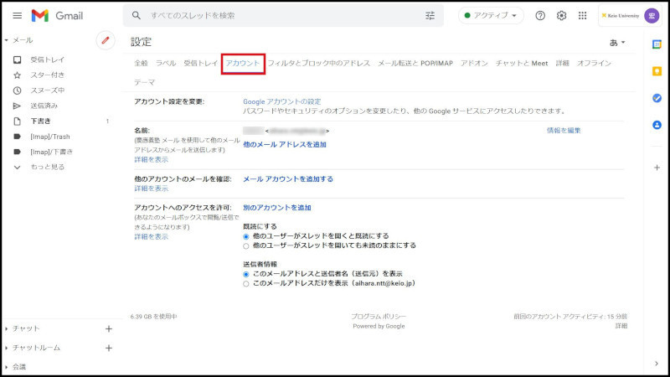
Task: Open the help question mark icon
Action: point(540,16)
